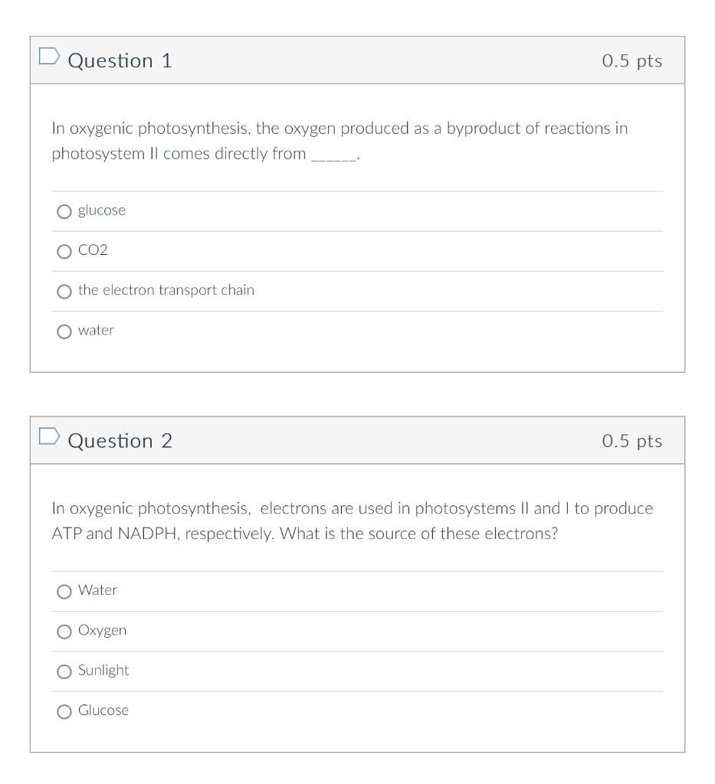Screen dimensions: 715x784
Task: Click the 0.5 pts label of Question 1
Action: pyautogui.click(x=632, y=60)
